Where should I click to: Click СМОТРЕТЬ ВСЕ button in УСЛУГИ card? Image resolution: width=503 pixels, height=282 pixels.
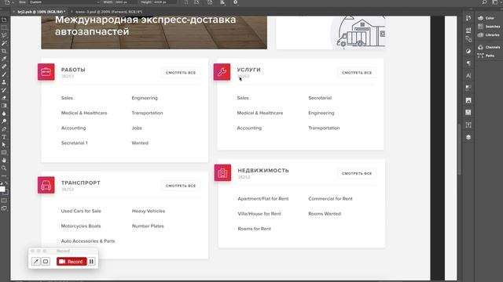pyautogui.click(x=357, y=73)
